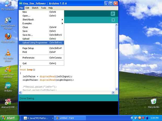162x121 pixels.
Task: Click the Arduino infinity logo in title bar
Action: 21,3
